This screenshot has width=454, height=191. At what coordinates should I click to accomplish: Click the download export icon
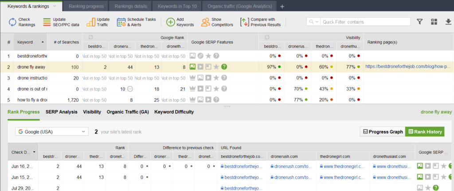click(x=448, y=22)
